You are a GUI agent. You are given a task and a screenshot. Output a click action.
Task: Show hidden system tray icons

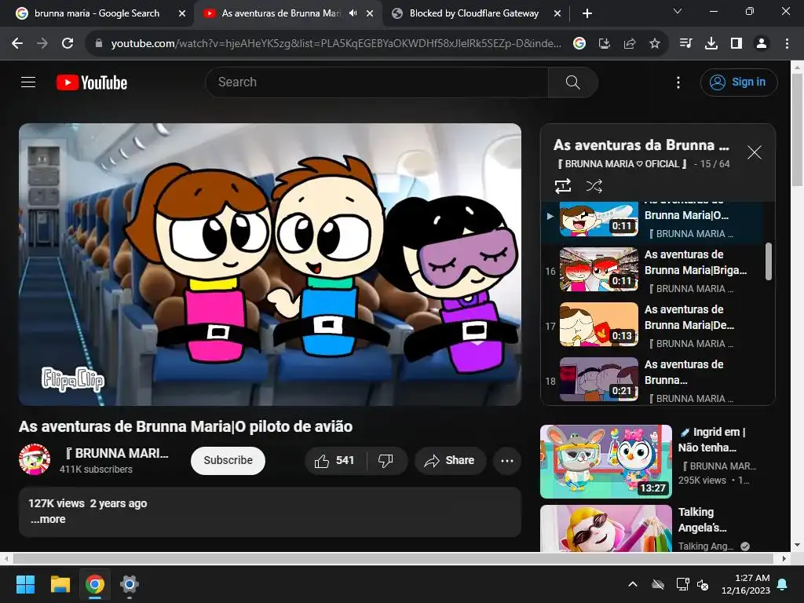point(633,584)
